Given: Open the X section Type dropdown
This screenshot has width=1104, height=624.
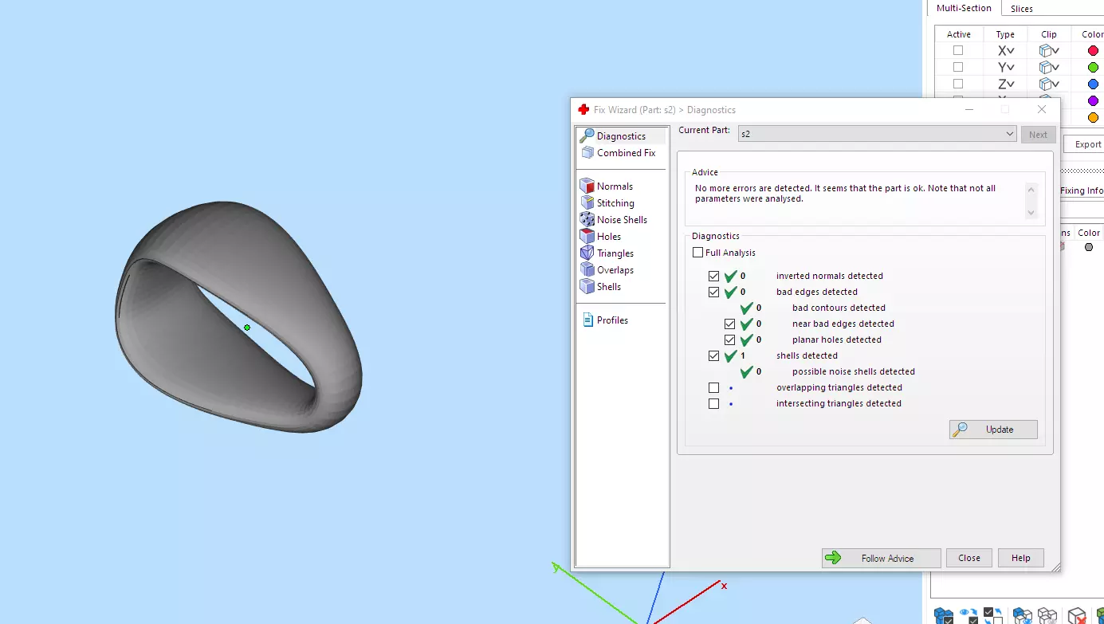Looking at the screenshot, I should click(1006, 50).
